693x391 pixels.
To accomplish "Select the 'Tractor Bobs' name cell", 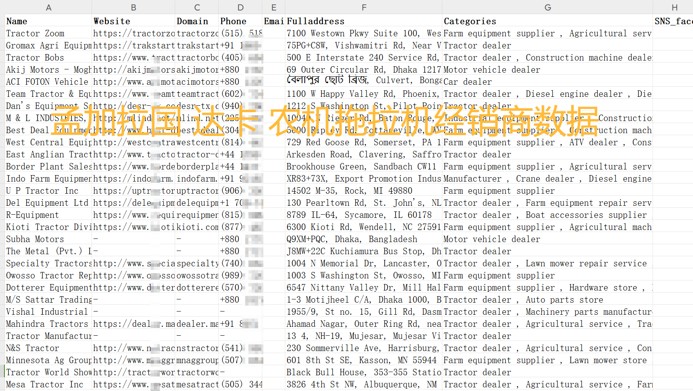I will (x=48, y=57).
